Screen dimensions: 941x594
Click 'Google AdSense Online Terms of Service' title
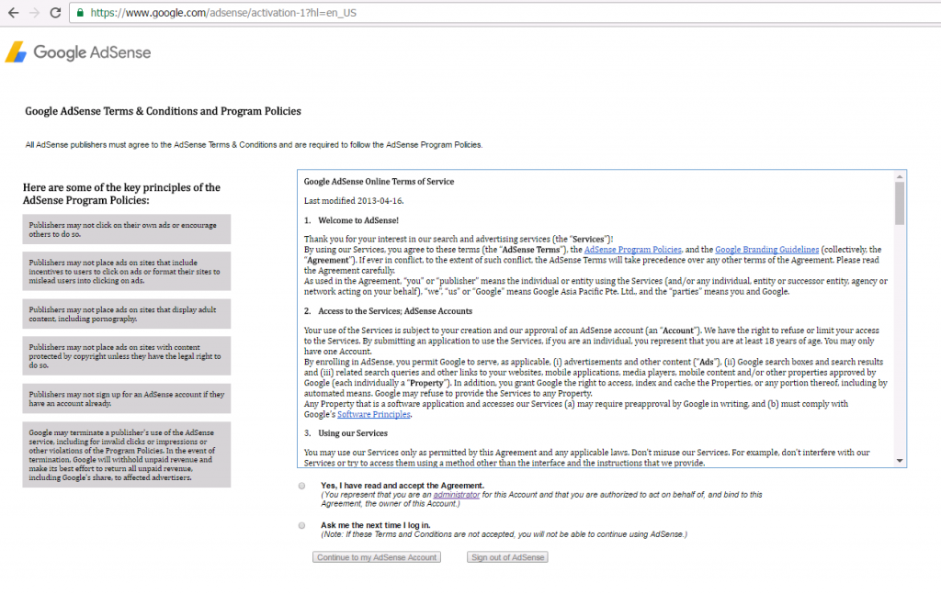point(379,182)
